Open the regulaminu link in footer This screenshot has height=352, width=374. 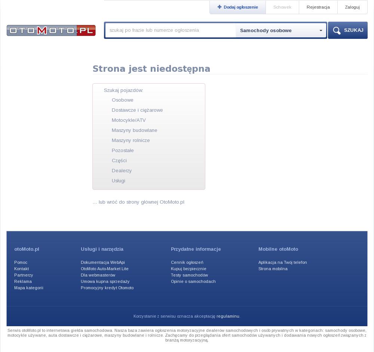tap(228, 316)
